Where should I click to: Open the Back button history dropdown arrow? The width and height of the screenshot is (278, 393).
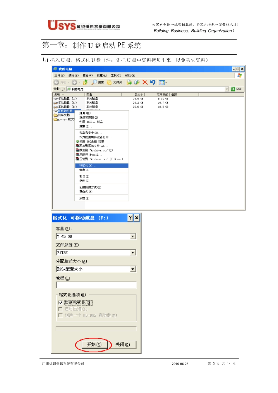tap(69, 82)
